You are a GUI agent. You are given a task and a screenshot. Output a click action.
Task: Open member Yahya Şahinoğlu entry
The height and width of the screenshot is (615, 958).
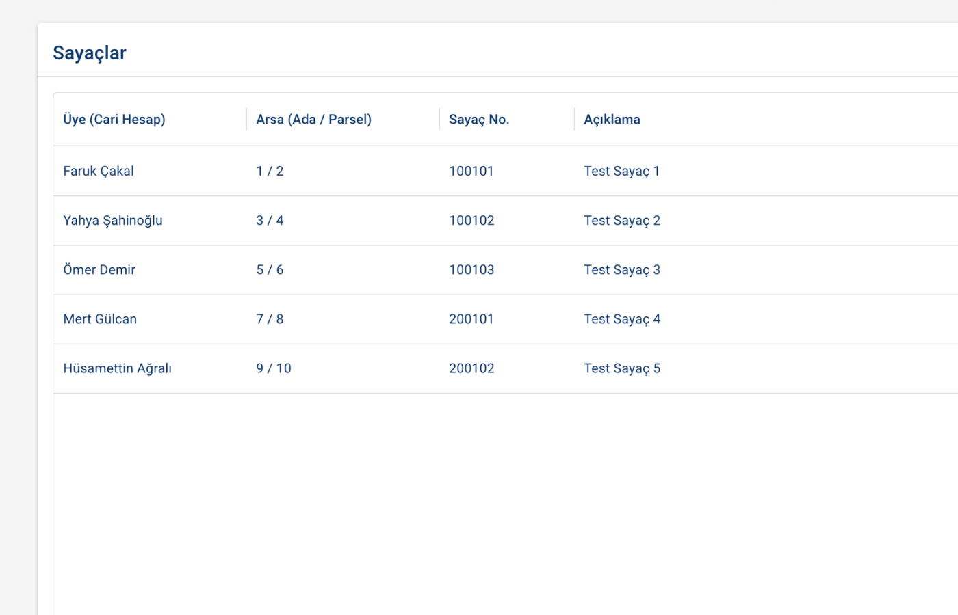click(113, 221)
